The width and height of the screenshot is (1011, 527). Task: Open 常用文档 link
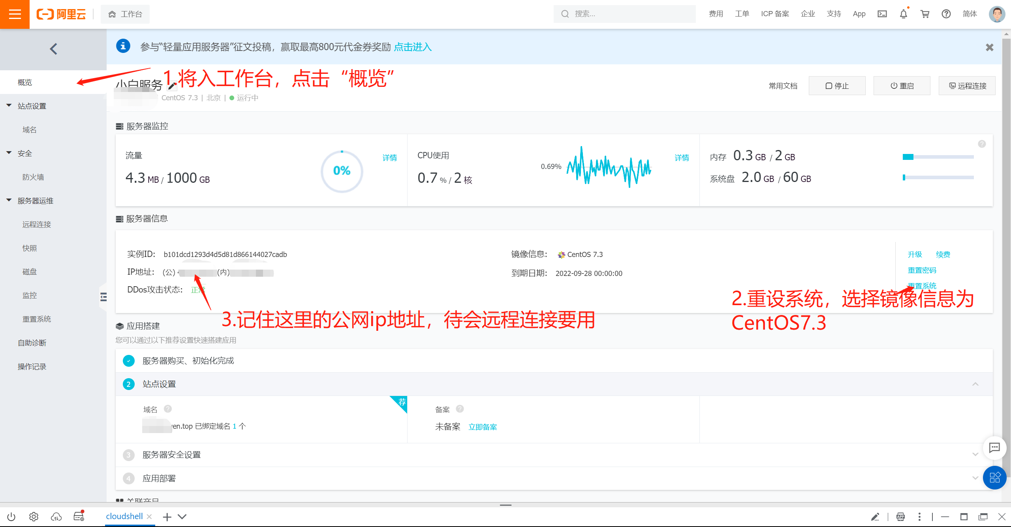click(783, 86)
